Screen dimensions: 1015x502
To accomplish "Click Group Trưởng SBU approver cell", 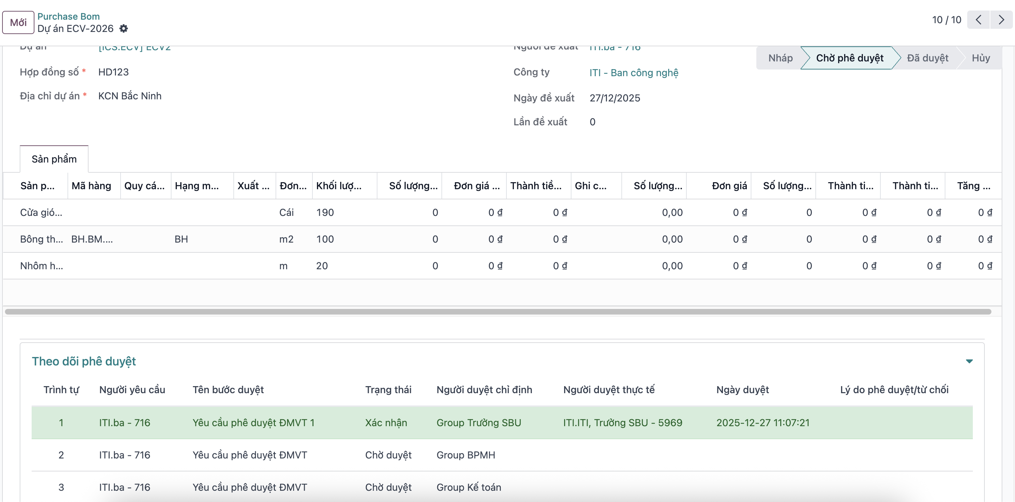I will 479,423.
